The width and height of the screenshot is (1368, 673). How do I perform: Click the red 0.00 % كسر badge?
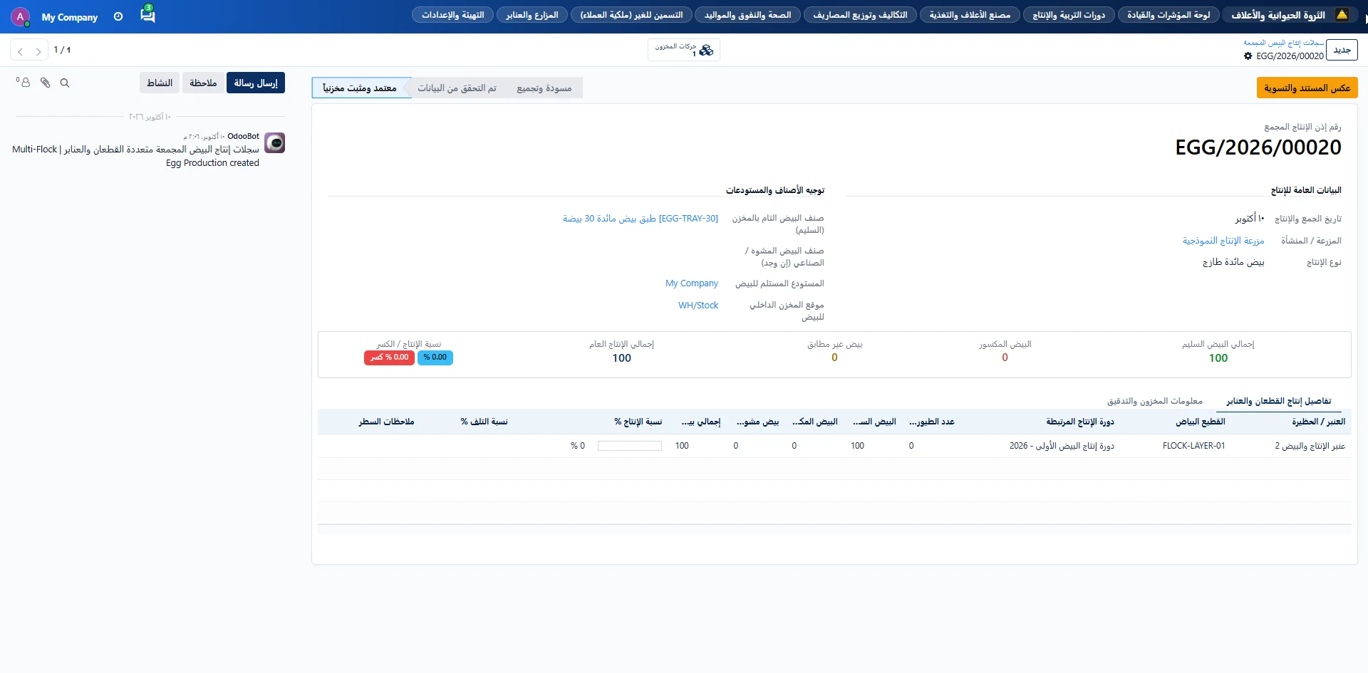pos(389,358)
